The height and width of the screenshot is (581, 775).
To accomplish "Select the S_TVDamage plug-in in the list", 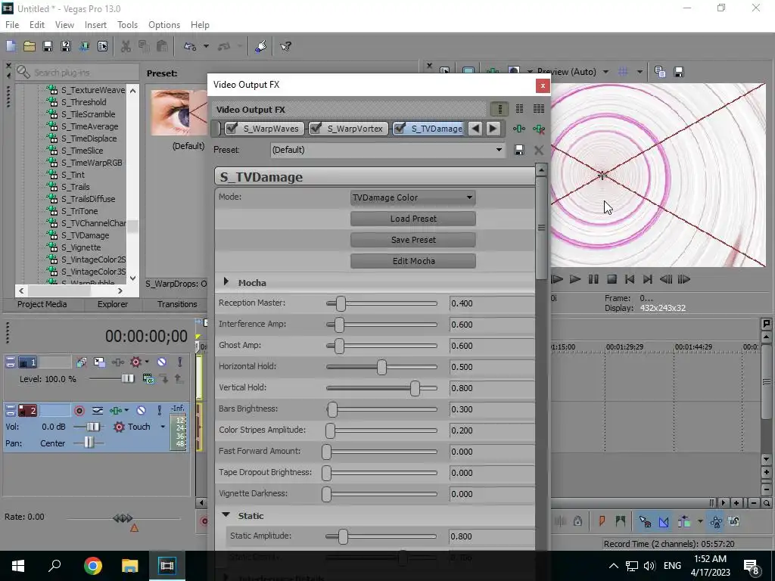I will [85, 235].
